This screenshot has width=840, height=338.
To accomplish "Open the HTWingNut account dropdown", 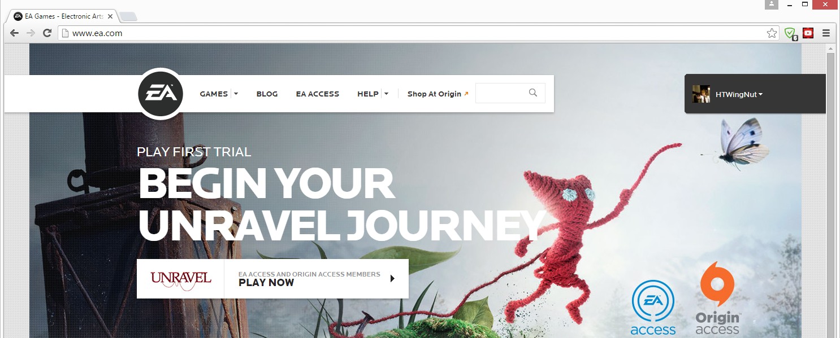I will [x=739, y=94].
